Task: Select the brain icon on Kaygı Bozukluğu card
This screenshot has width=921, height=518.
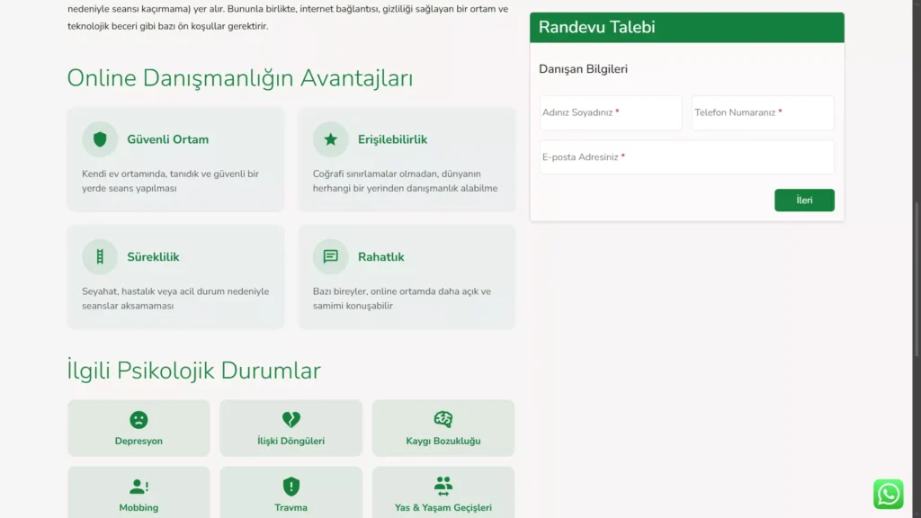Action: click(443, 417)
